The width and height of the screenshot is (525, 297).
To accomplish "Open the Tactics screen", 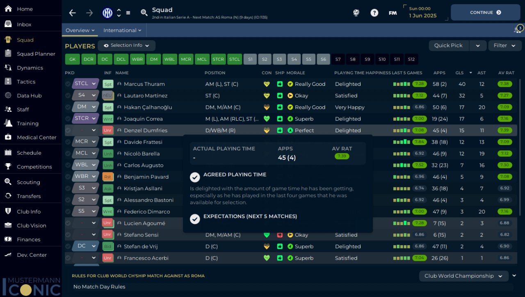I will [26, 82].
